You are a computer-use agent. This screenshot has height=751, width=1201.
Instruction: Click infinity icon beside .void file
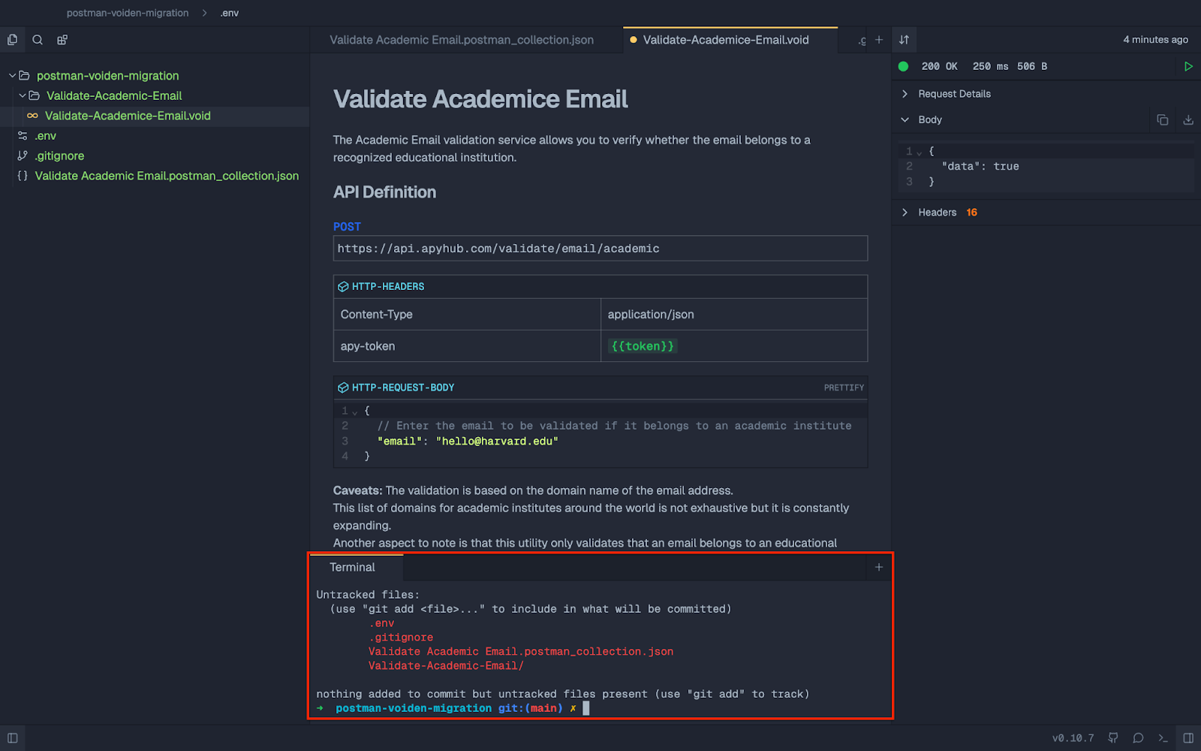click(32, 116)
